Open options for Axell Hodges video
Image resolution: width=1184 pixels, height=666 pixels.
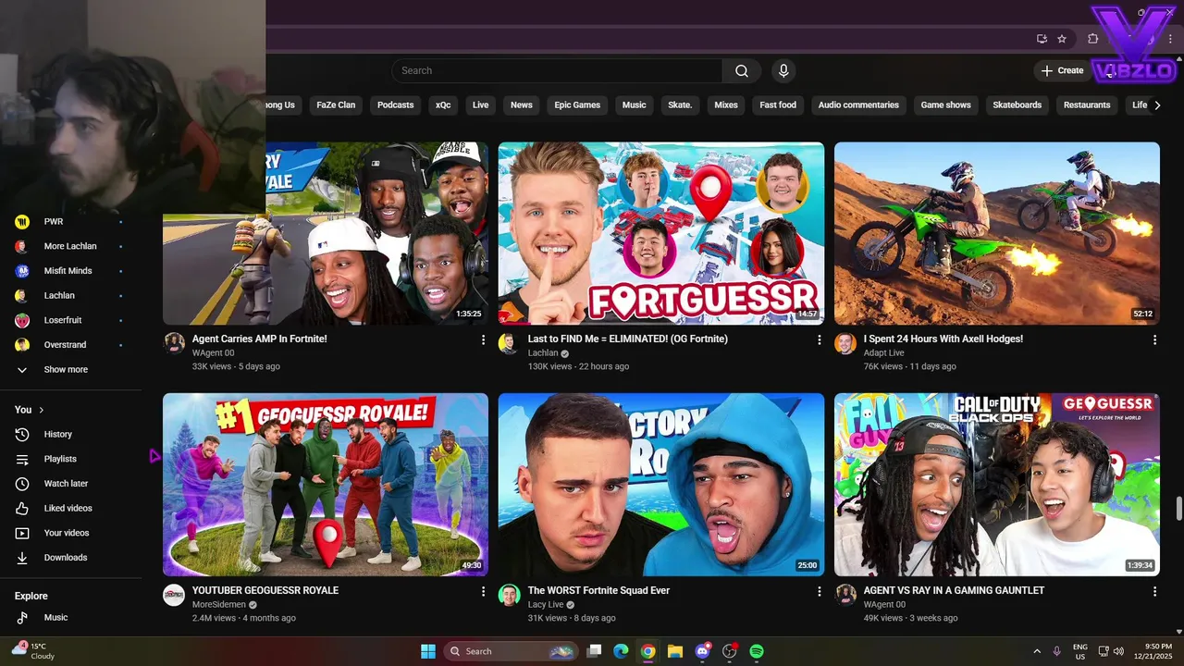pyautogui.click(x=1154, y=340)
